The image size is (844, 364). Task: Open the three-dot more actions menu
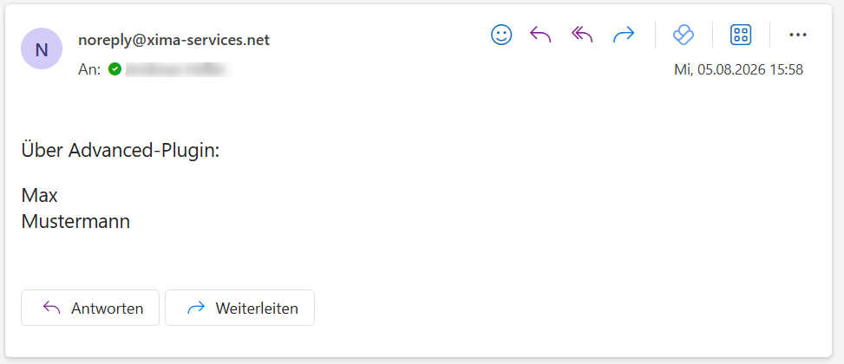[x=798, y=35]
